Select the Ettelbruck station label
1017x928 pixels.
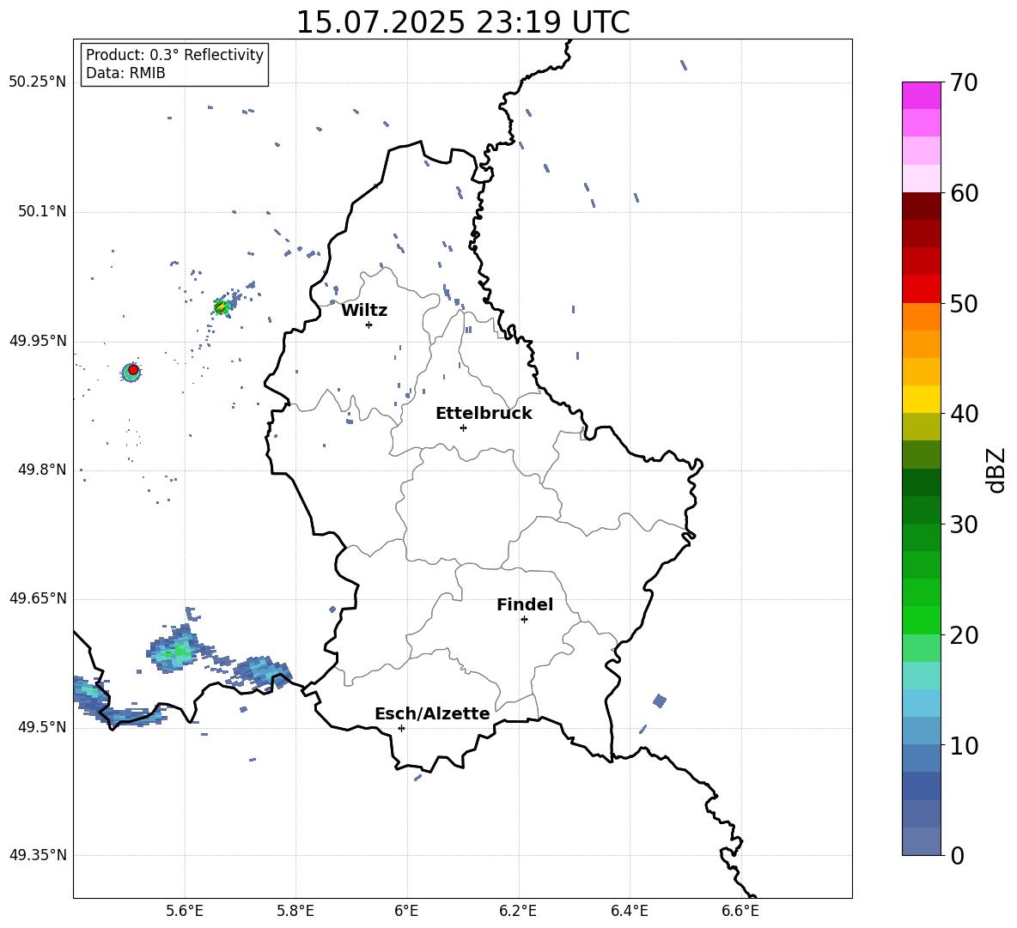click(484, 414)
